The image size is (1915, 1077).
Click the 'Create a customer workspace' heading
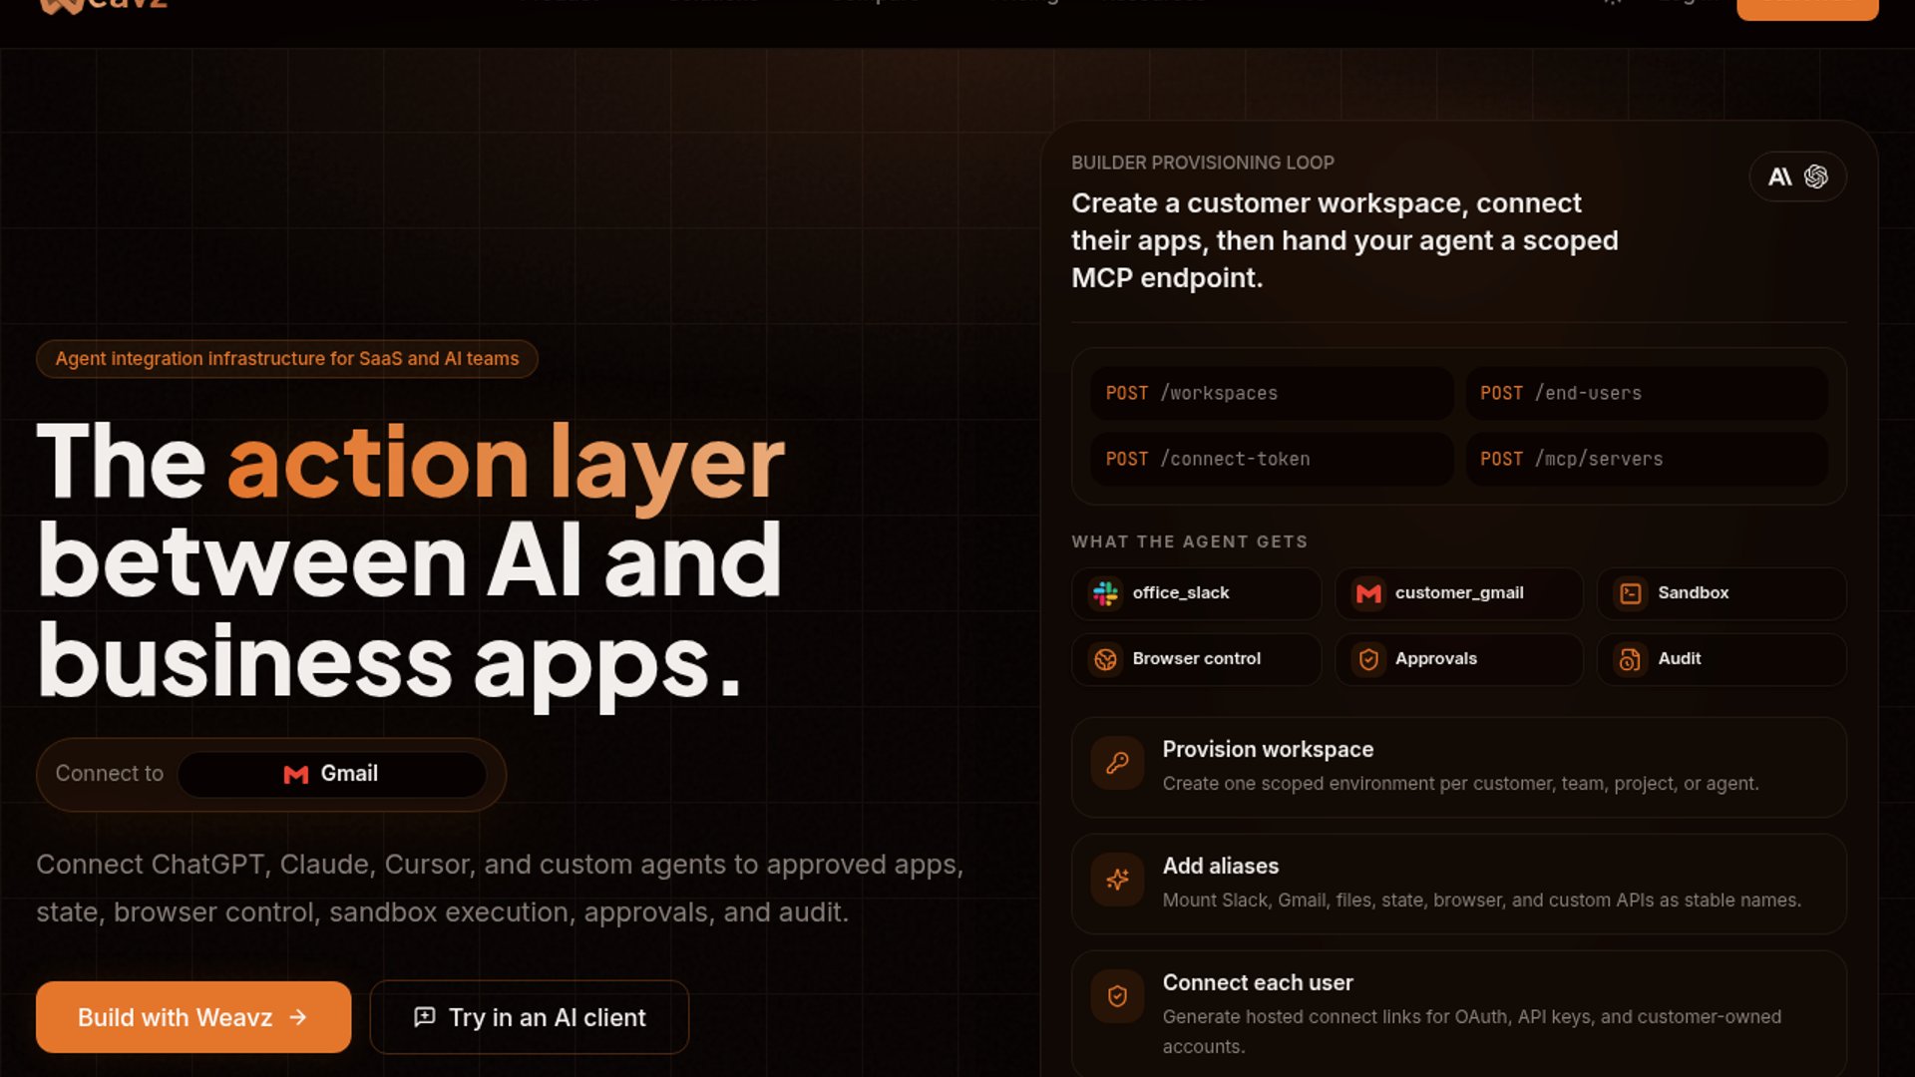1344,240
